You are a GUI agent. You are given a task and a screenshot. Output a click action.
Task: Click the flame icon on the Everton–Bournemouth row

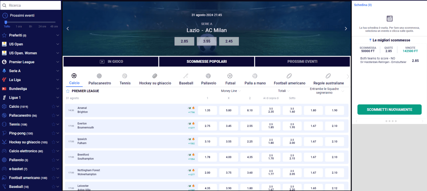coord(193,123)
